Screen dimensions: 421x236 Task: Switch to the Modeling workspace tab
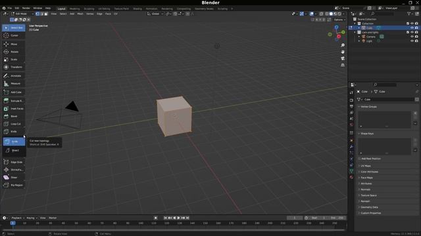pos(74,9)
